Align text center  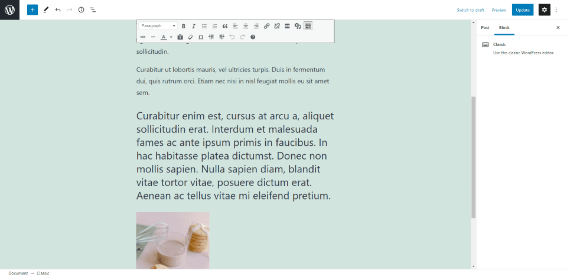click(x=246, y=26)
